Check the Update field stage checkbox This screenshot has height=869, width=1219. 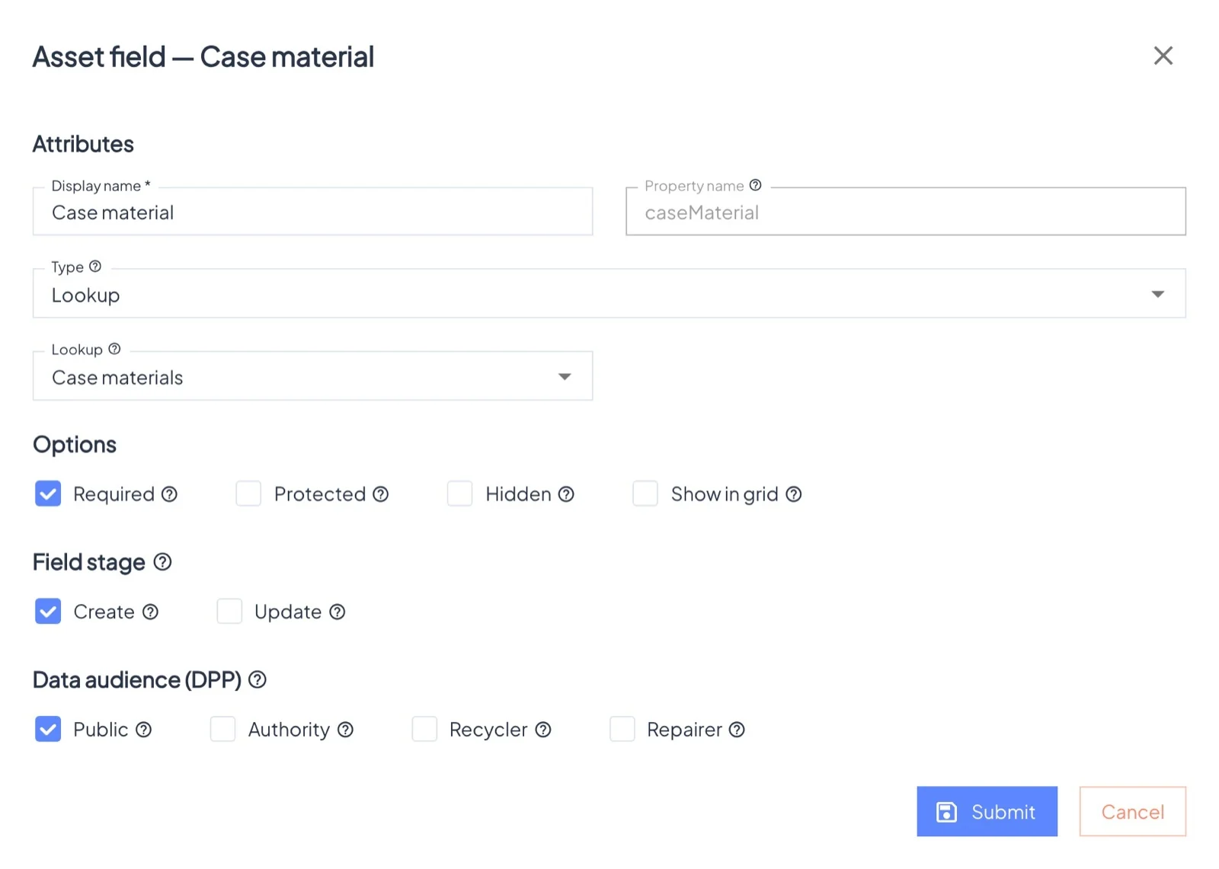[x=229, y=611]
